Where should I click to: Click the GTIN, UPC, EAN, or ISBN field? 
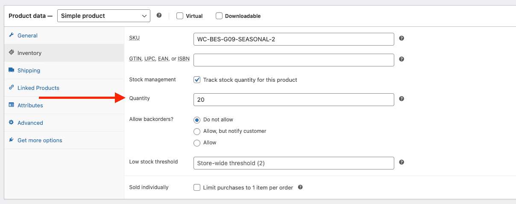[294, 60]
